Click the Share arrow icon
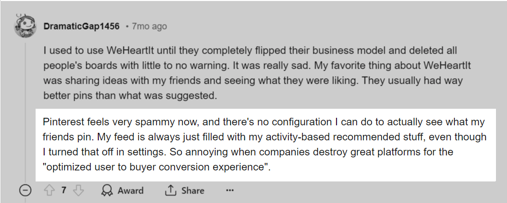The height and width of the screenshot is (203, 507). [171, 190]
